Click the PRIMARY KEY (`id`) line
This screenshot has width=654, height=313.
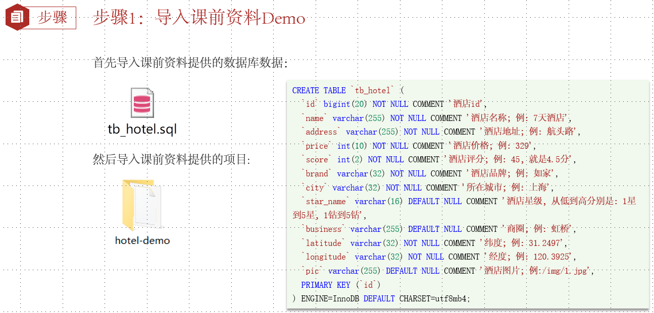point(340,285)
